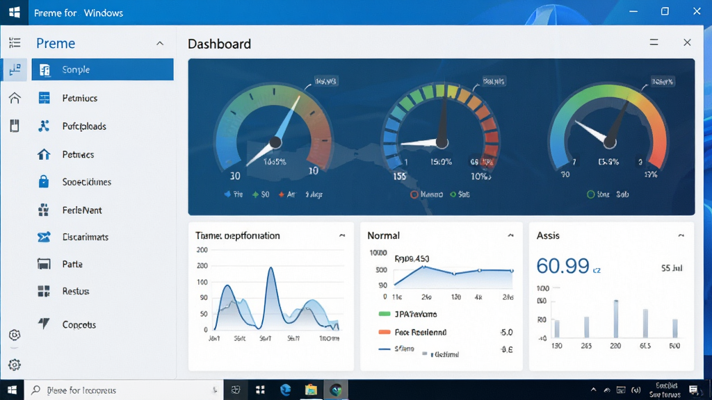Click the green JPATavone legend swatch
712x400 pixels.
(x=384, y=314)
